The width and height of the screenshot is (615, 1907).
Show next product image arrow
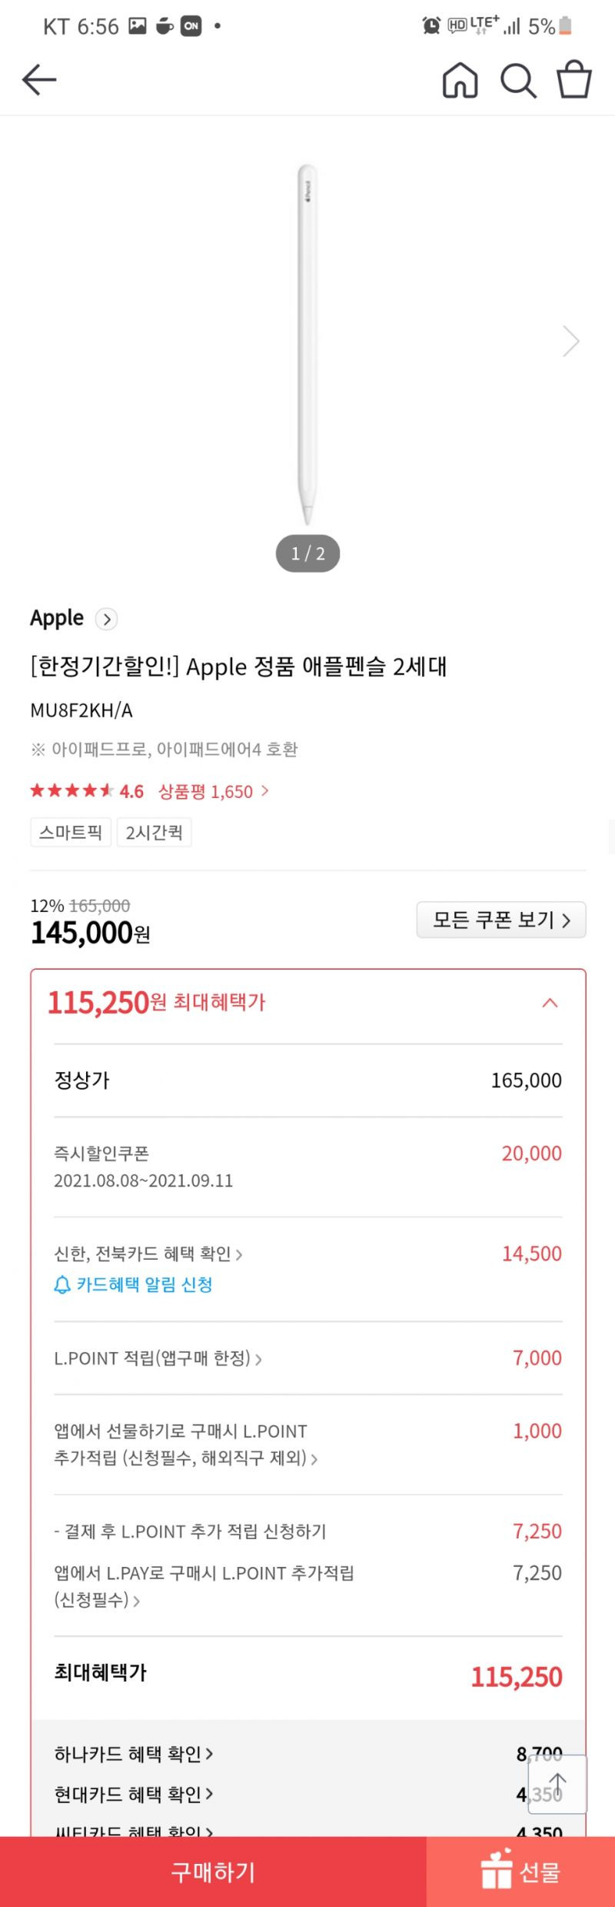(570, 341)
